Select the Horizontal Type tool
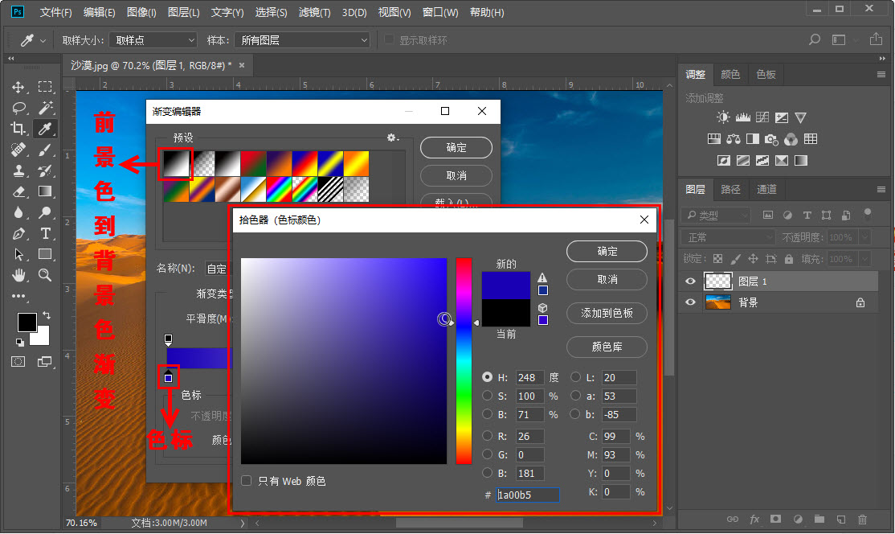The width and height of the screenshot is (895, 534). [x=45, y=233]
